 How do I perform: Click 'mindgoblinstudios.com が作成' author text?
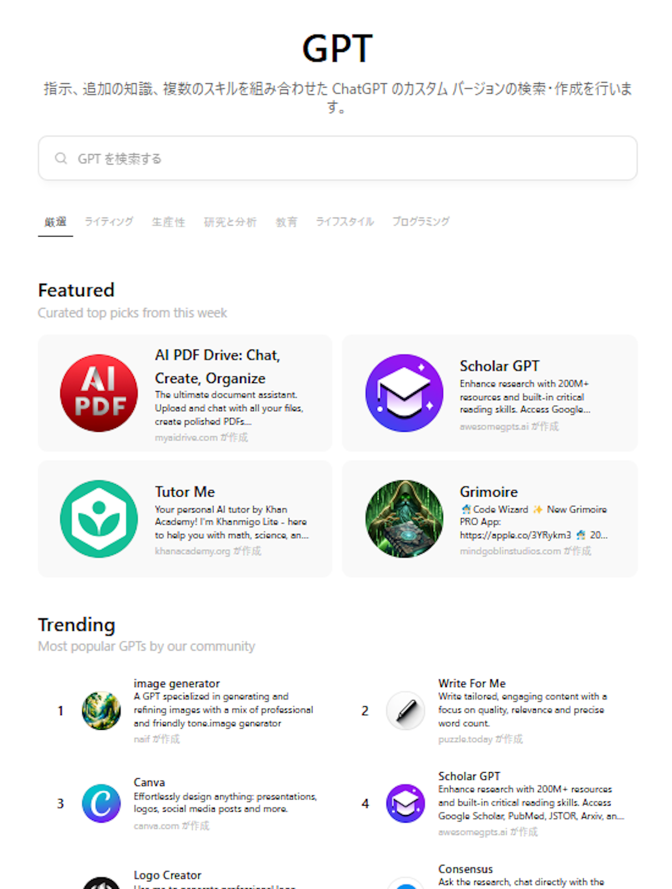(x=525, y=551)
